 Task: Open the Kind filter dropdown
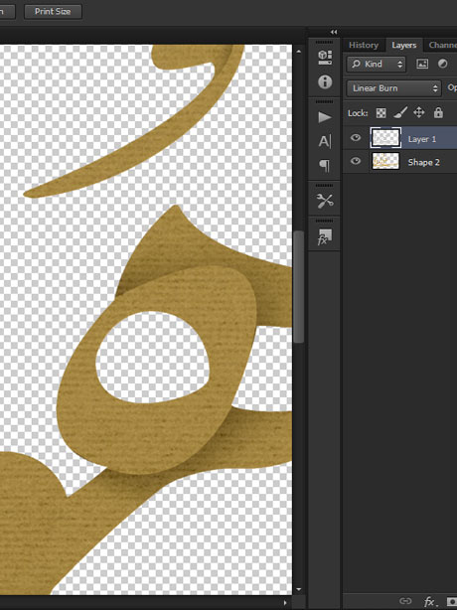(377, 65)
